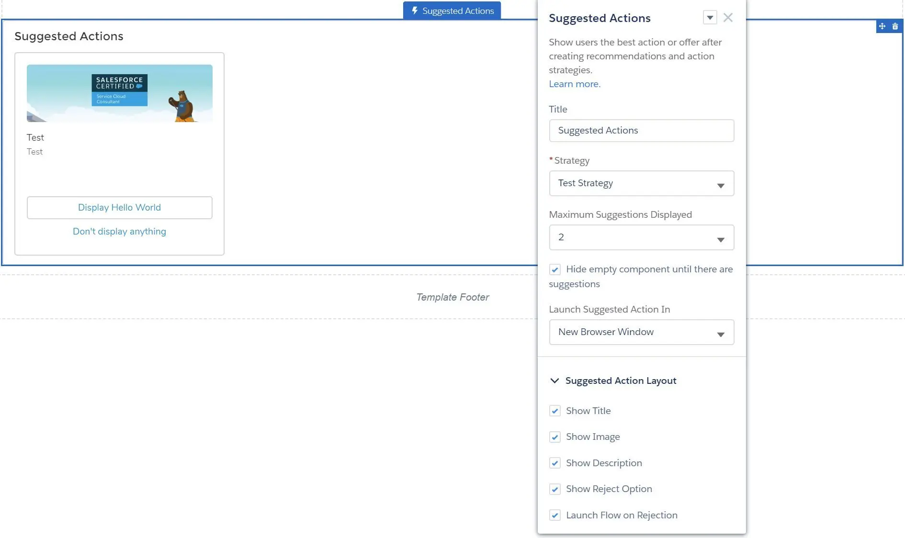Click the Suggested Actions component heading
The image size is (905, 538).
coord(69,36)
